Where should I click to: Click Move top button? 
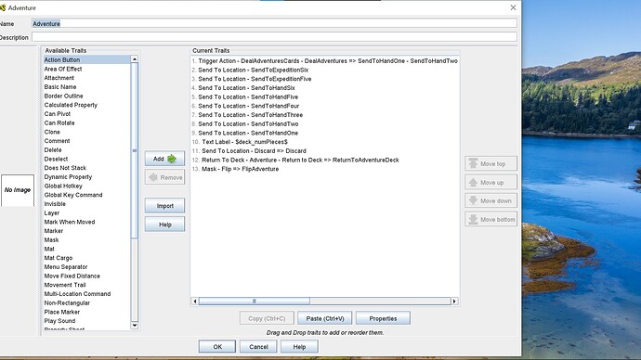tap(491, 163)
